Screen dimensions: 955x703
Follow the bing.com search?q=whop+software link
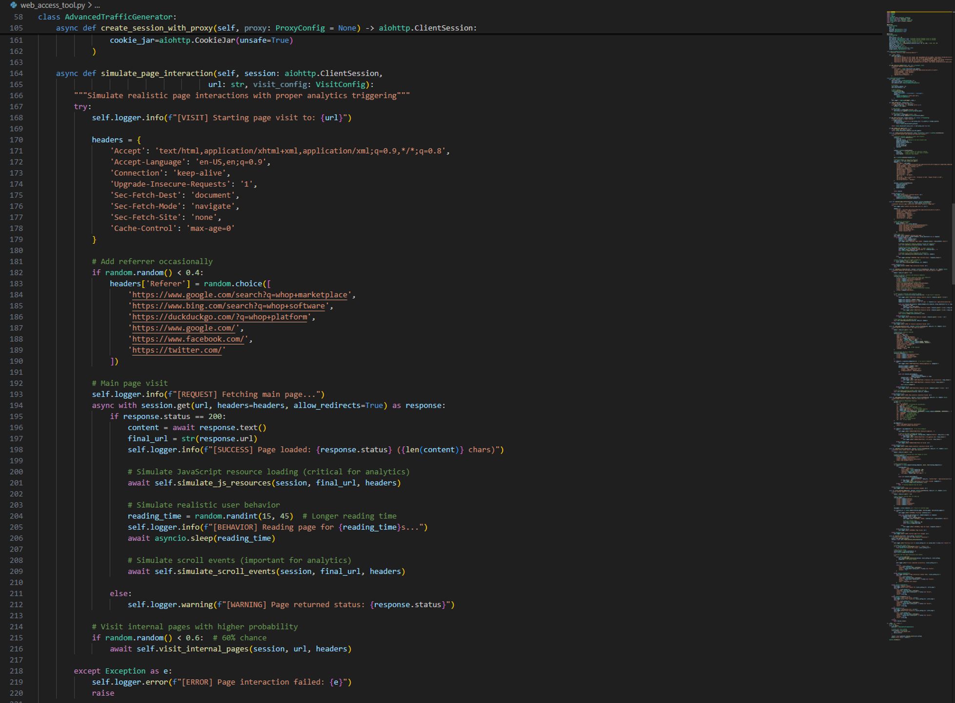coord(228,306)
